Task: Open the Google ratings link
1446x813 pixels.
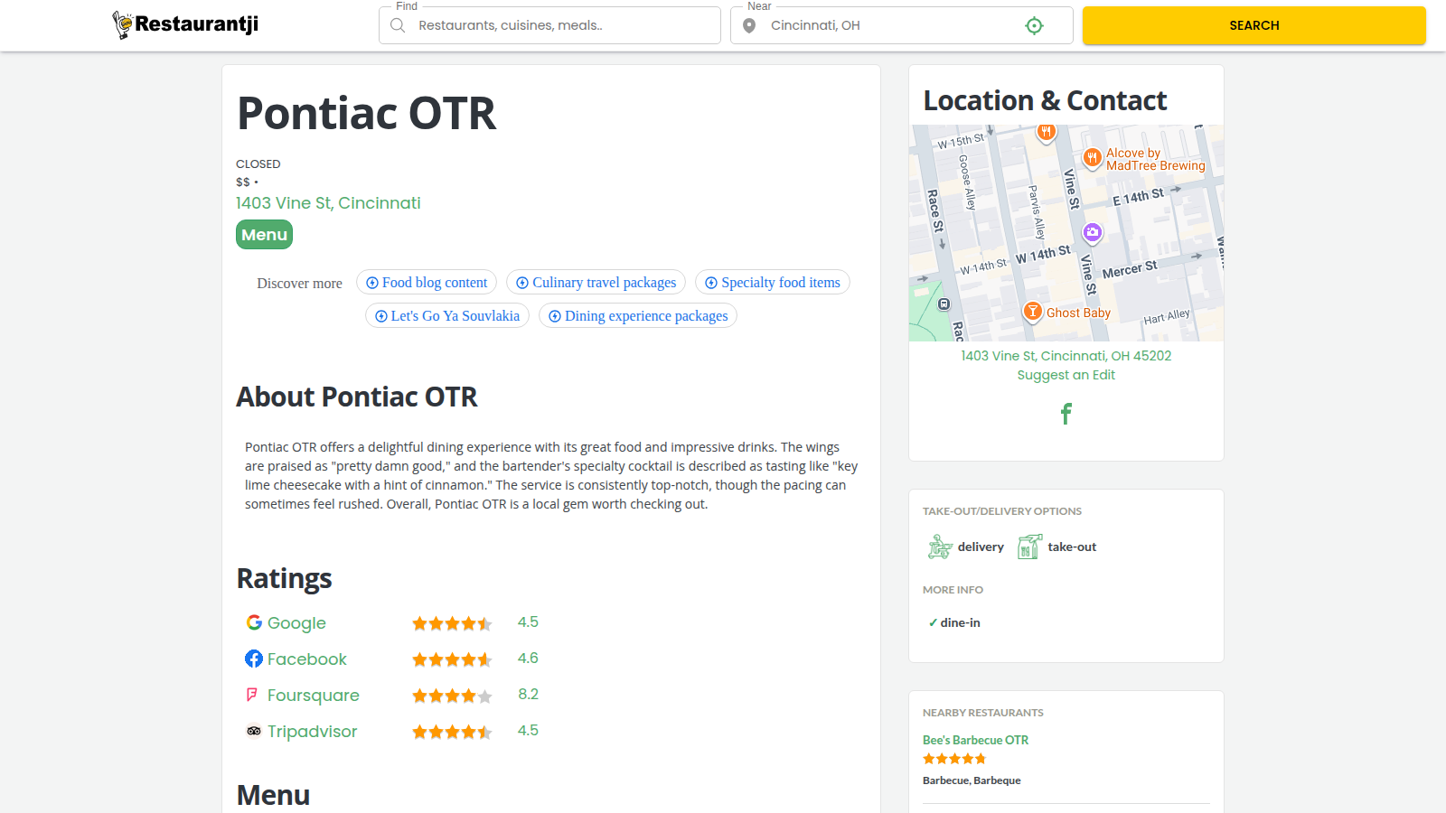Action: click(296, 623)
